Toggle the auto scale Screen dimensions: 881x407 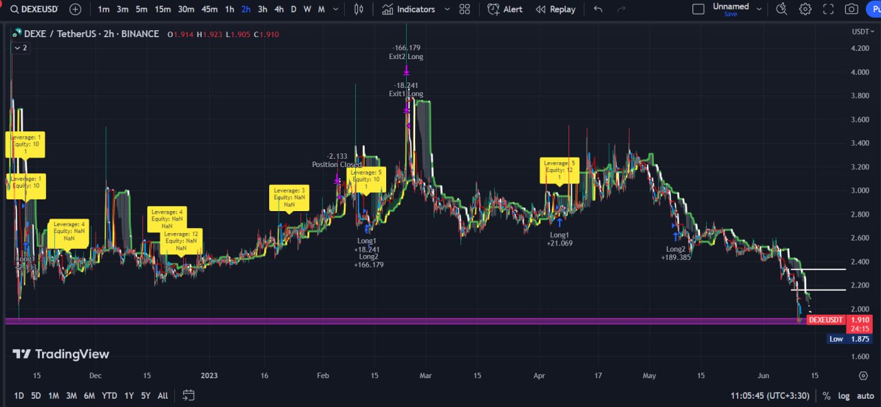pos(864,396)
